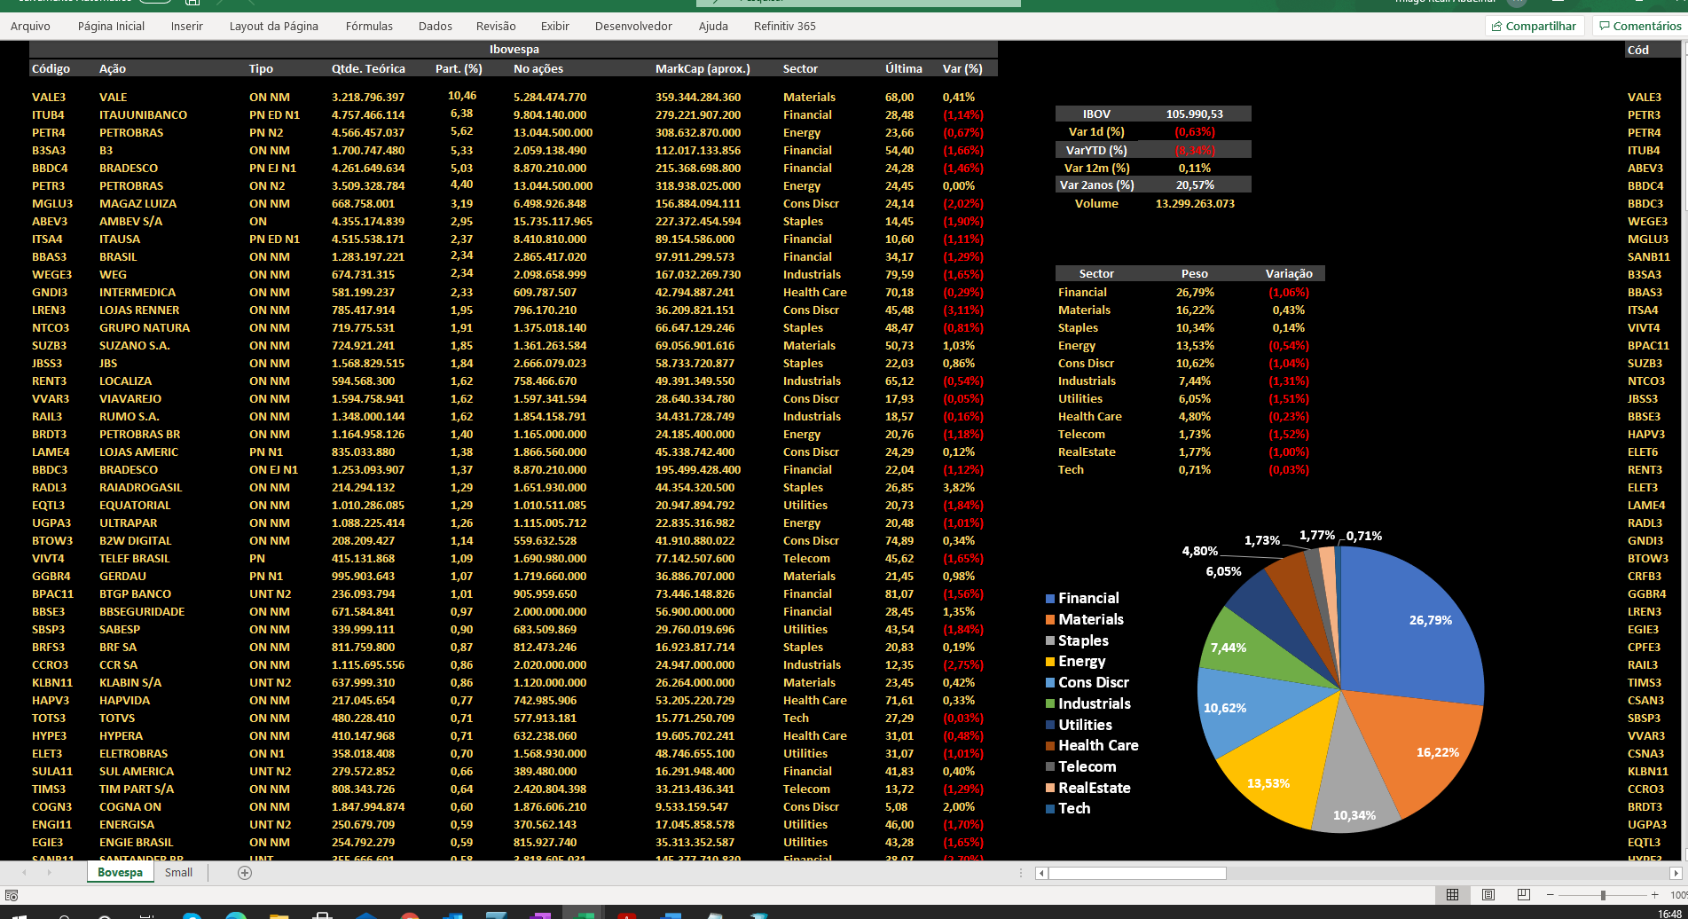Viewport: 1688px width, 919px height.
Task: Switch to Página Inicial ribbon tab
Action: [111, 26]
